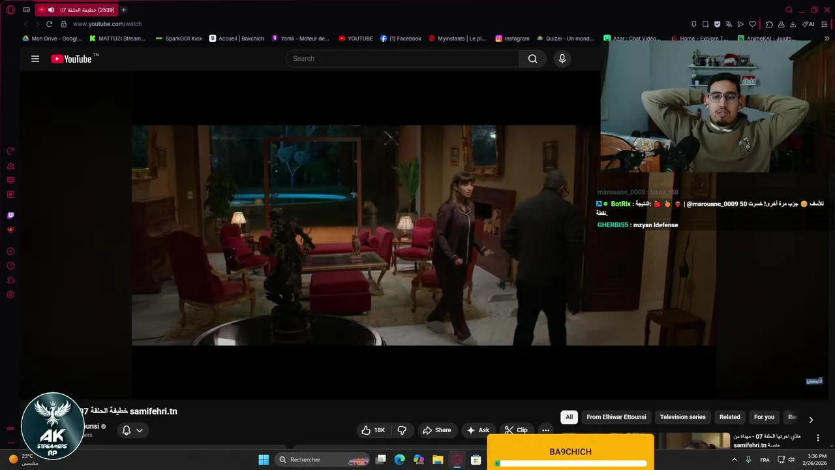This screenshot has height=470, width=835.
Task: Open the GX Control speedometer in sidebar
Action: 10,151
